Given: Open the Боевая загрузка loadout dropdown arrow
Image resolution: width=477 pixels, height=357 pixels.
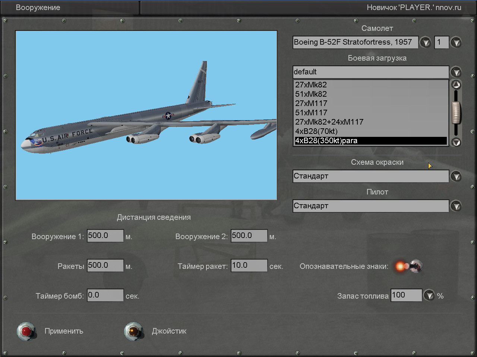Looking at the screenshot, I should (456, 72).
